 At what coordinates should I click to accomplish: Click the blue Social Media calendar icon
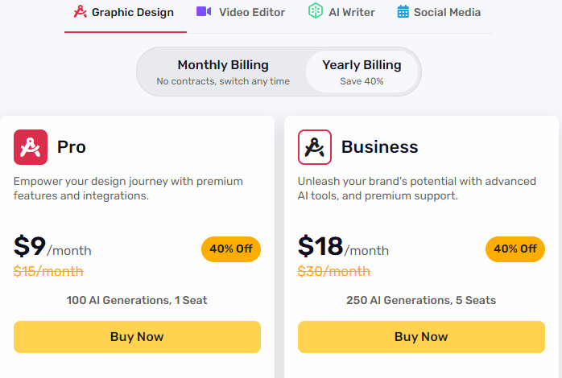(403, 11)
